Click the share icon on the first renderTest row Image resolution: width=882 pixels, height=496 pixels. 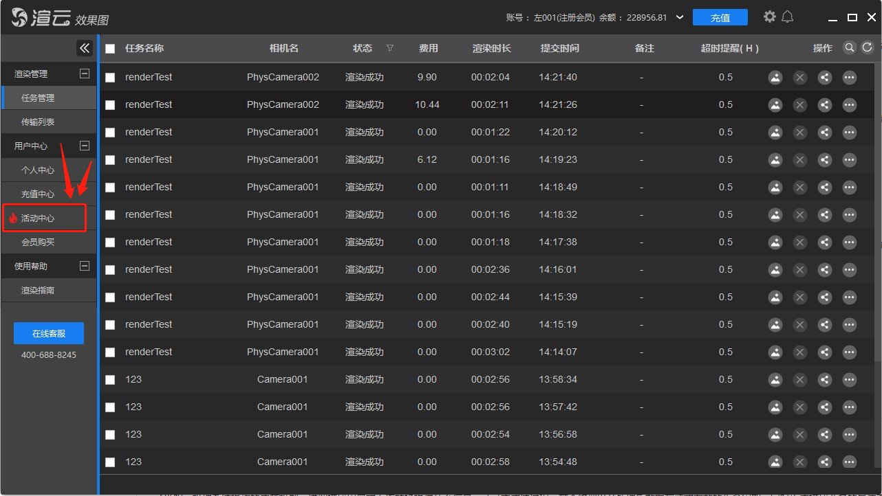coord(825,78)
